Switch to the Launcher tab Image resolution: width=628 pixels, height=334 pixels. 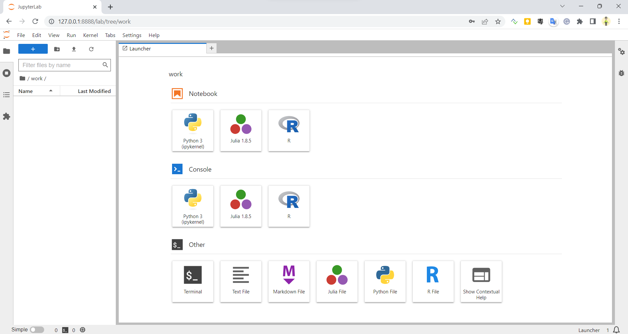[140, 48]
